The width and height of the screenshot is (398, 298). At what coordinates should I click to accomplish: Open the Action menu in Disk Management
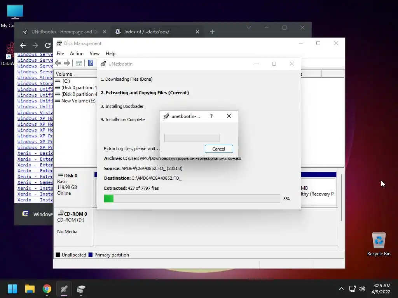click(x=77, y=54)
